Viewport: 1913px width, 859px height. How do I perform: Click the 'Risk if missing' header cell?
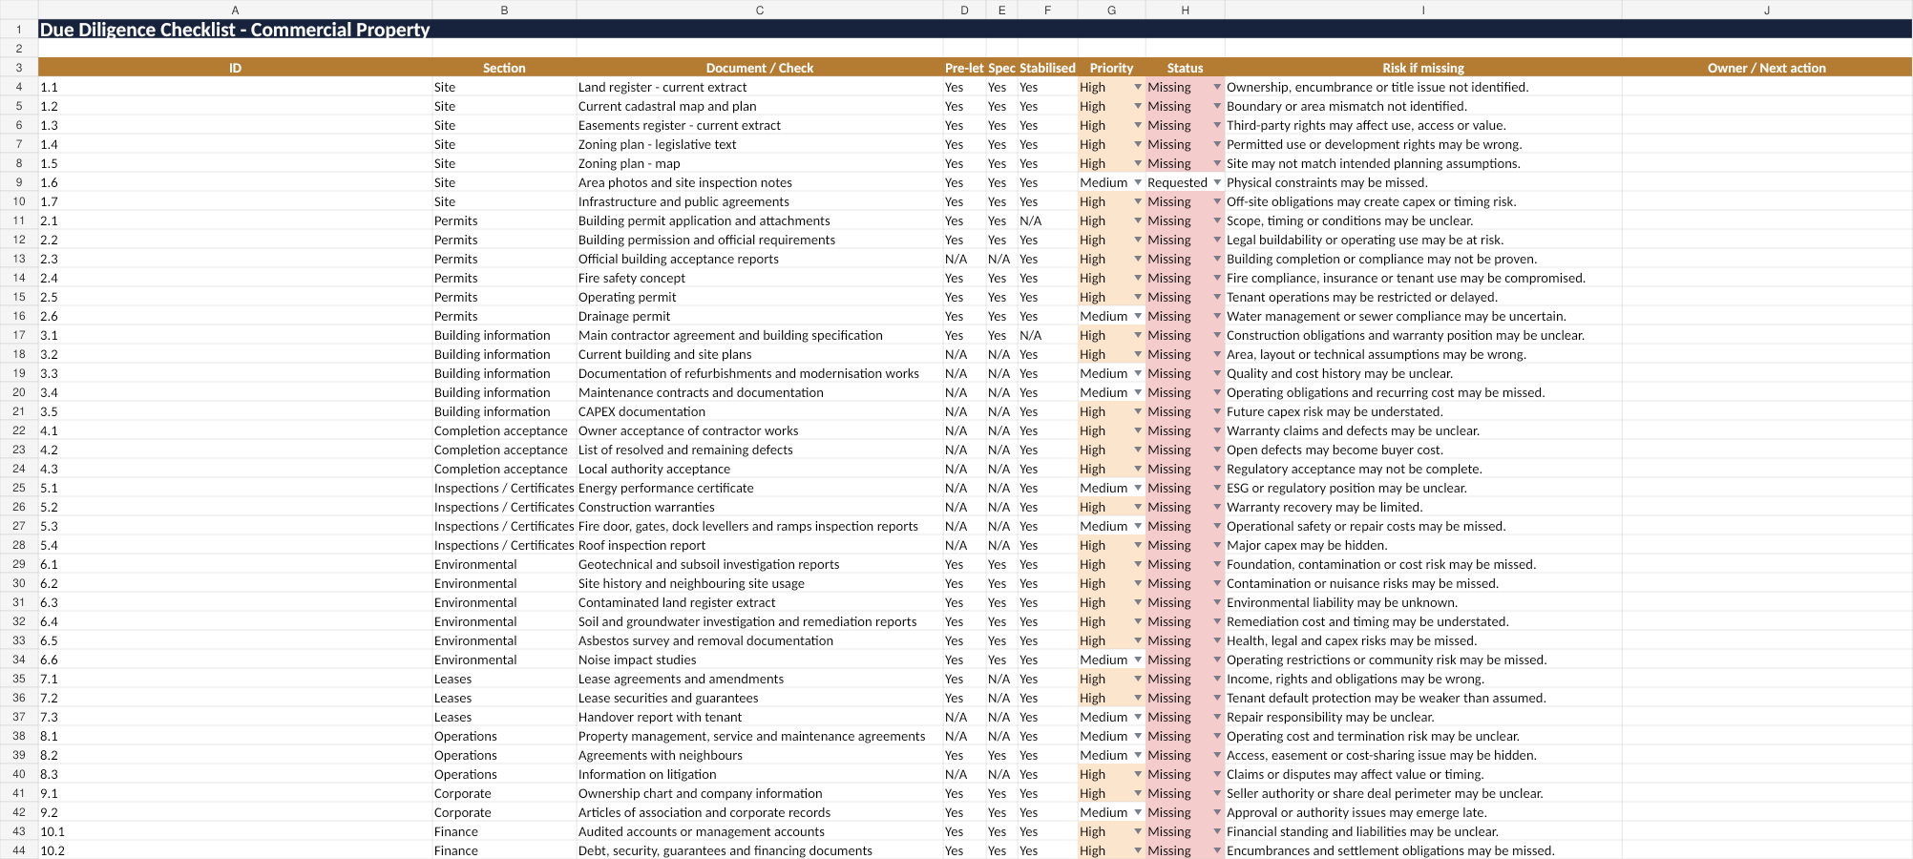click(1423, 68)
